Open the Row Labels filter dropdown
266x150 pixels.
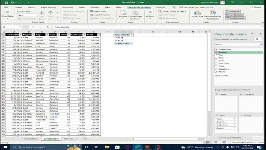(x=131, y=35)
